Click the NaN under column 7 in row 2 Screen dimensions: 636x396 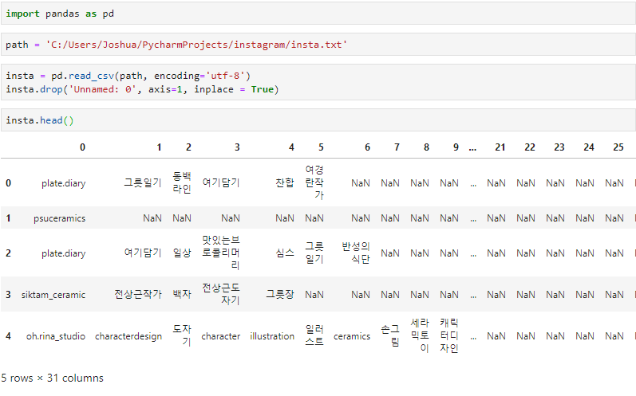pos(390,253)
